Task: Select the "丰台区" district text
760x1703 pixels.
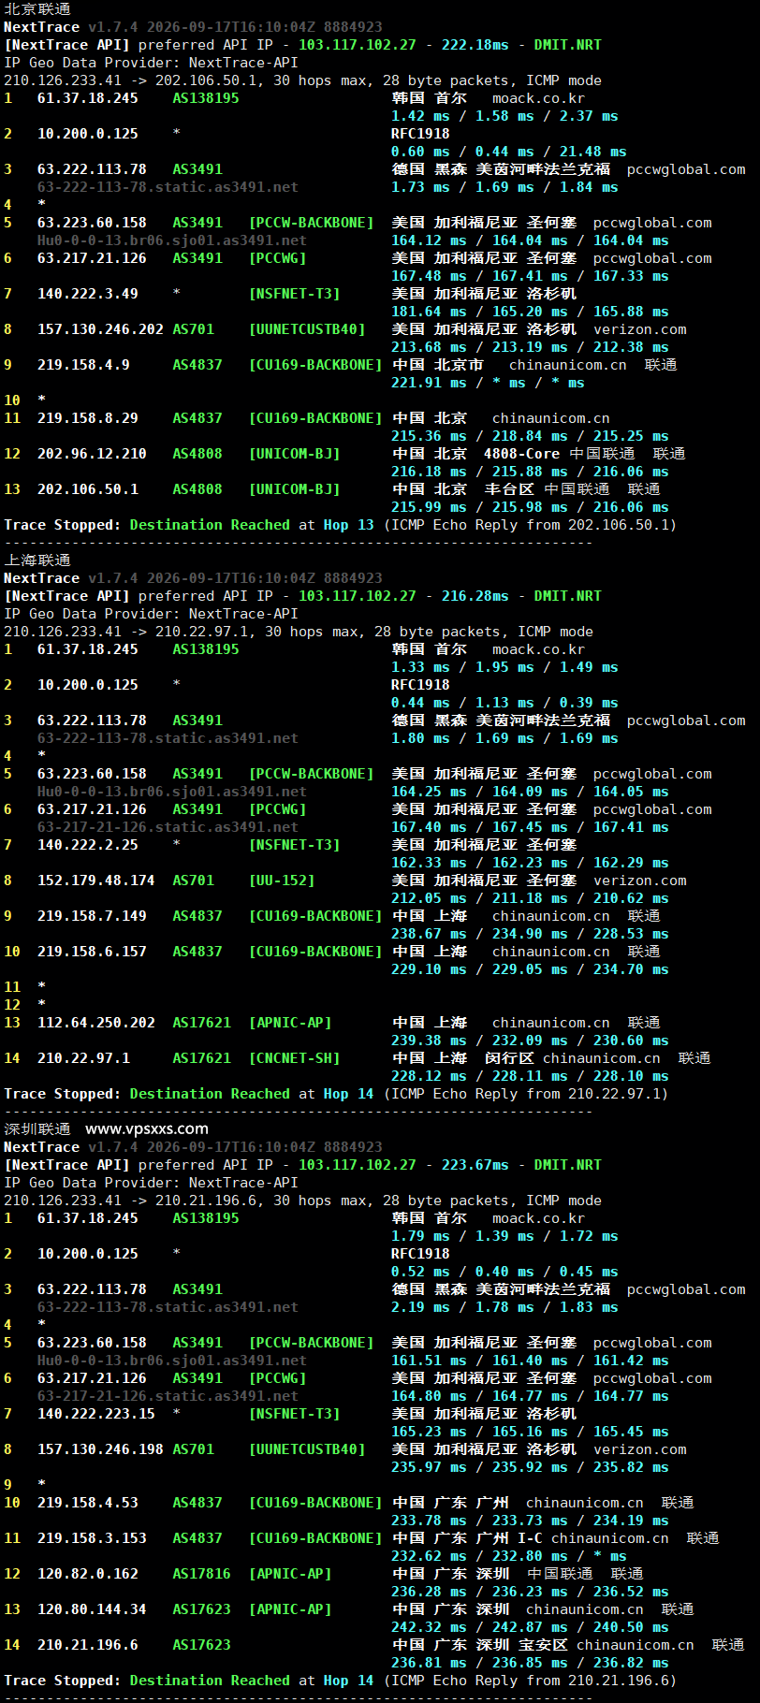Action: 509,489
